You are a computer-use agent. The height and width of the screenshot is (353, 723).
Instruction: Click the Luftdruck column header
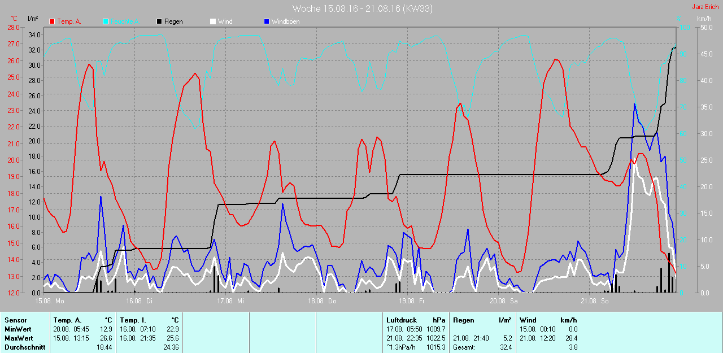(x=402, y=320)
